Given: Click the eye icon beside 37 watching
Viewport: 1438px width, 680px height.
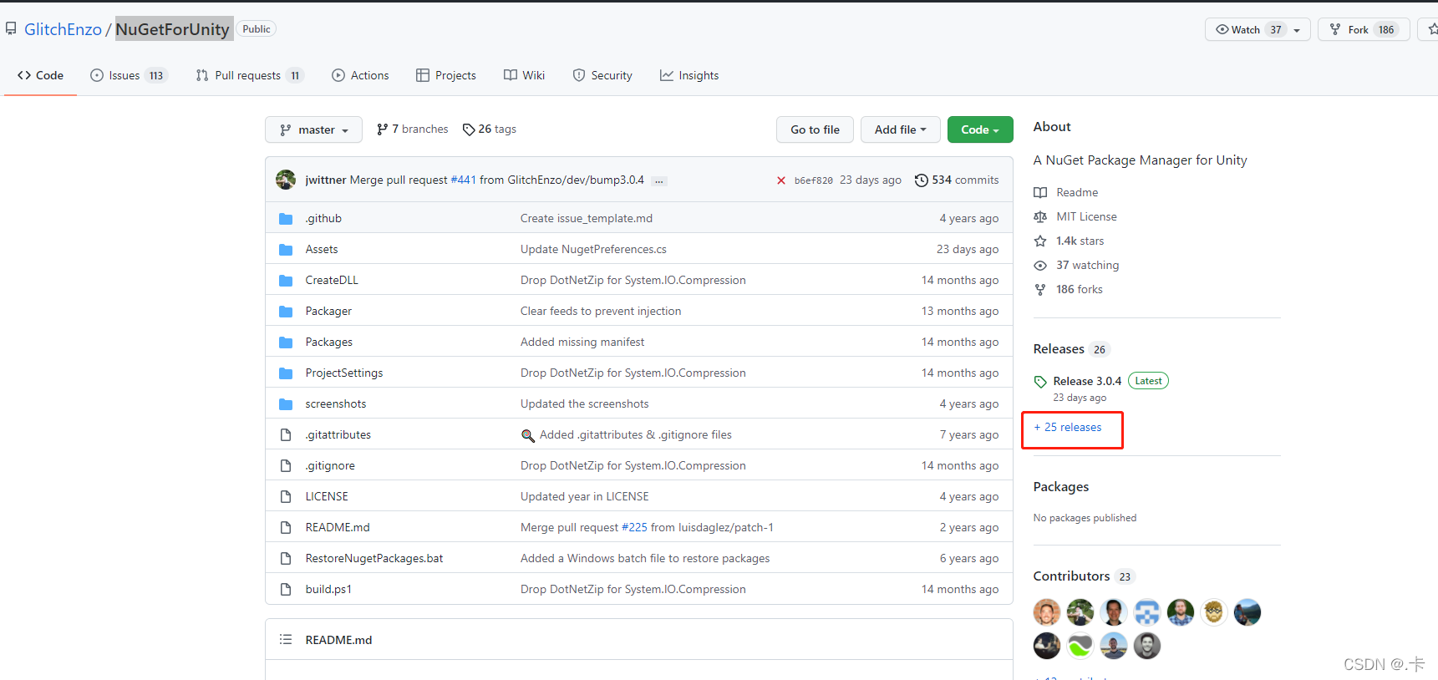Looking at the screenshot, I should (x=1040, y=266).
